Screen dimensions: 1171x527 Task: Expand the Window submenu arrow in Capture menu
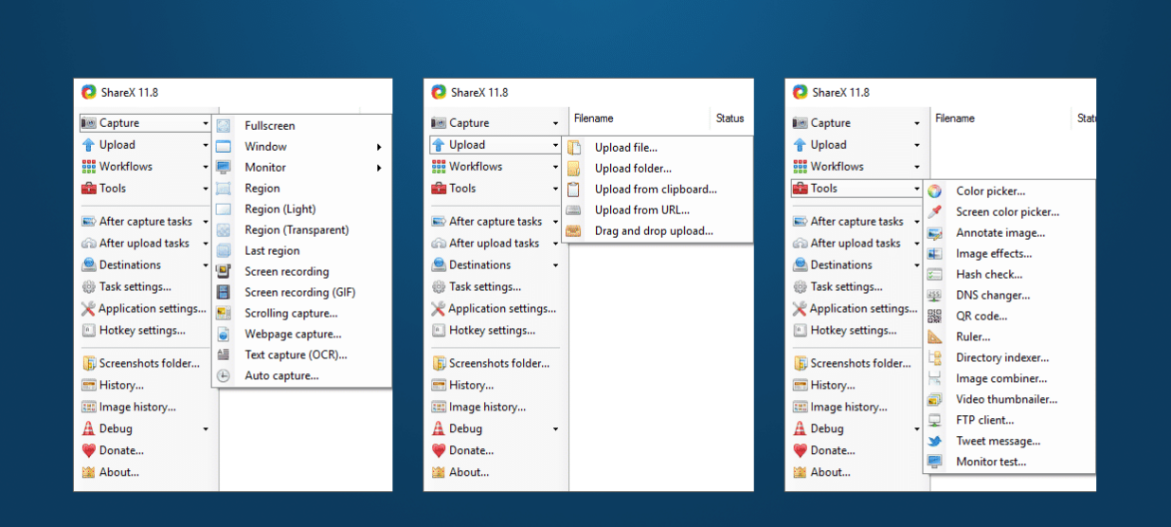tap(379, 147)
